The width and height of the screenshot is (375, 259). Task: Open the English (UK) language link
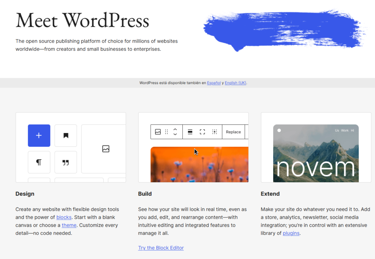[x=235, y=83]
